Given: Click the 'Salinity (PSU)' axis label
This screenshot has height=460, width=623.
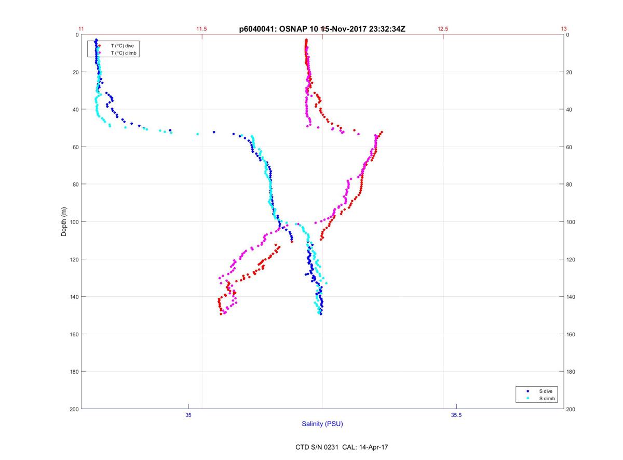Looking at the screenshot, I should pyautogui.click(x=322, y=424).
